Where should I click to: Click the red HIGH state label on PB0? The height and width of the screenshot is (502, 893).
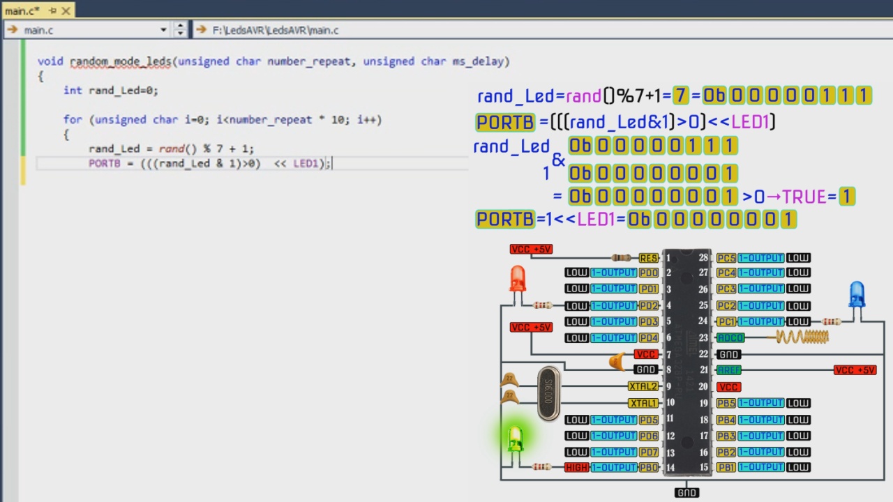point(577,467)
